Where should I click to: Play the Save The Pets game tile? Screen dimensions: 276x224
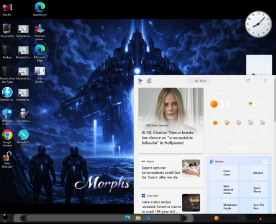pyautogui.click(x=254, y=206)
